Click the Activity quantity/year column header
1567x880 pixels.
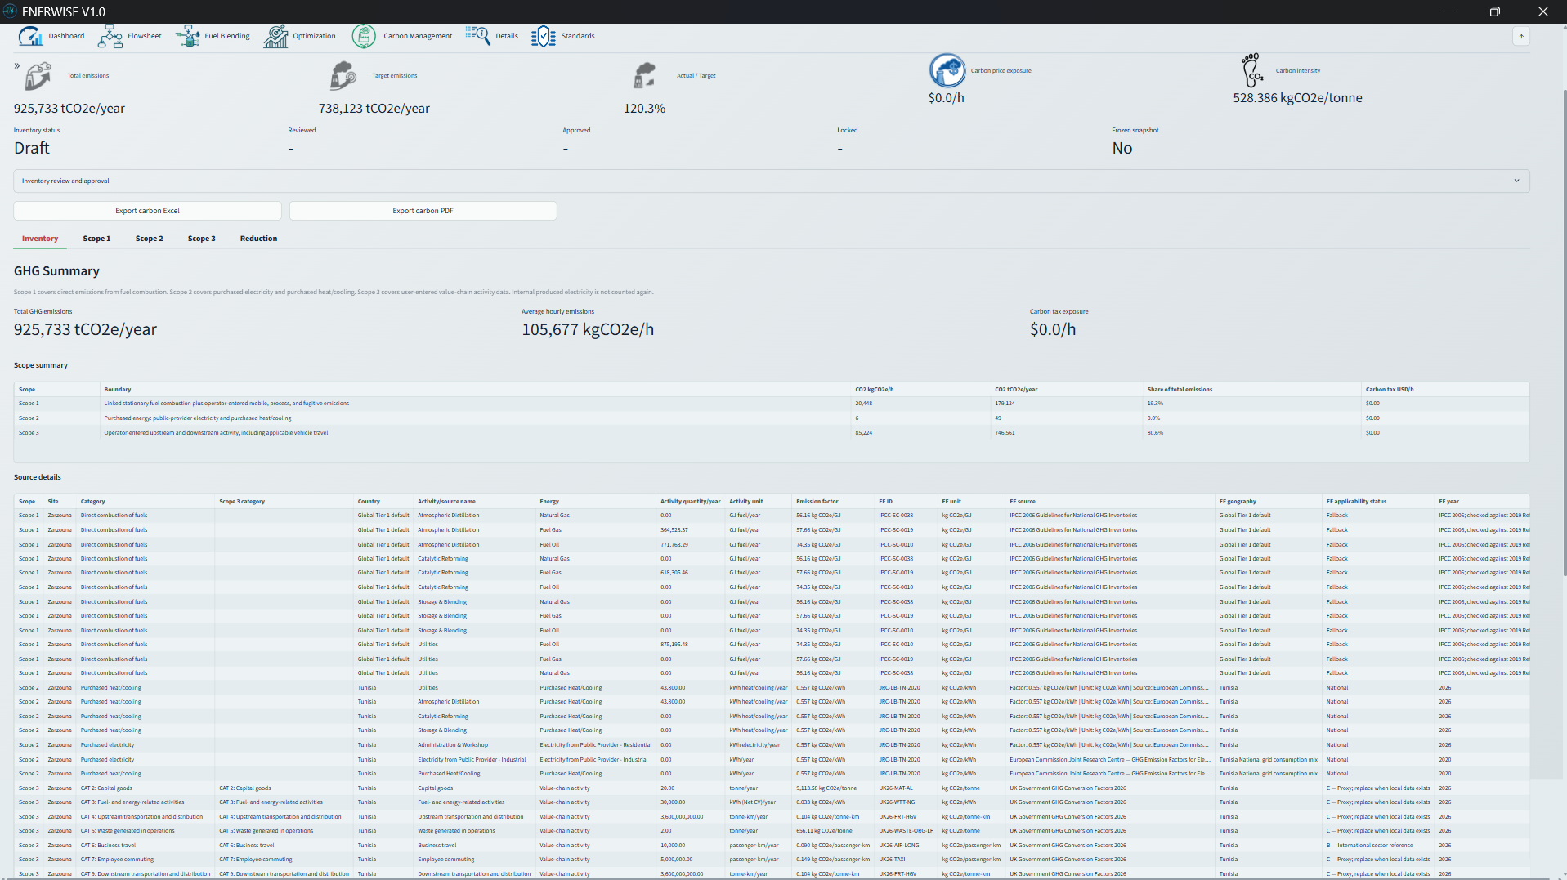(691, 502)
